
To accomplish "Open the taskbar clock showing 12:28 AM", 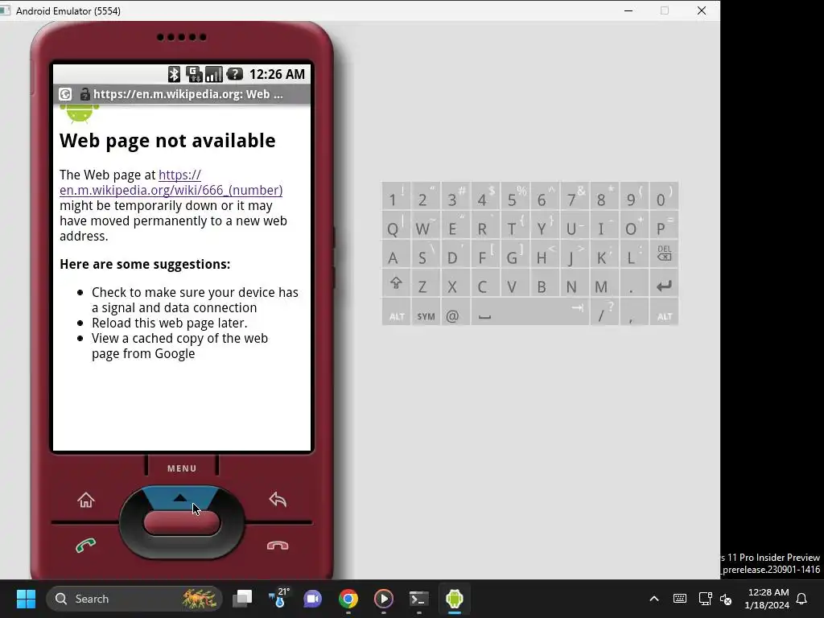I will coord(767,599).
